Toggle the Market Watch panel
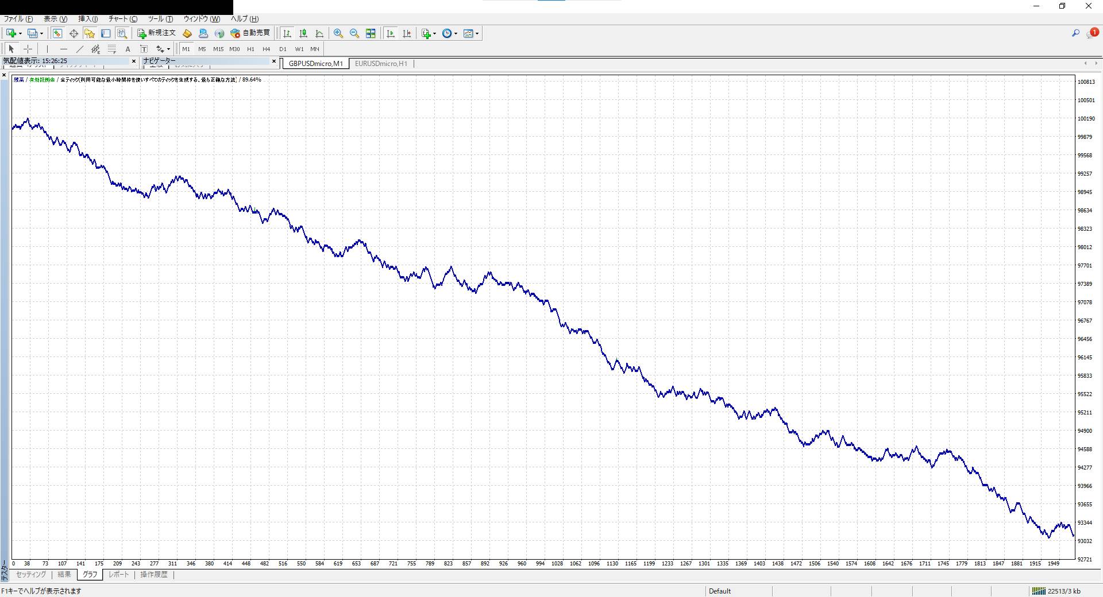Image resolution: width=1103 pixels, height=597 pixels. (57, 33)
